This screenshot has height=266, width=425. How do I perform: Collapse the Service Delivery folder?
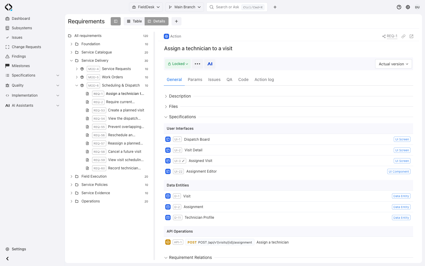pyautogui.click(x=71, y=61)
